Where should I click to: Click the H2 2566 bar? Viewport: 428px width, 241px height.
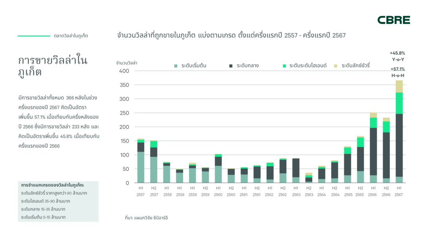point(386,150)
